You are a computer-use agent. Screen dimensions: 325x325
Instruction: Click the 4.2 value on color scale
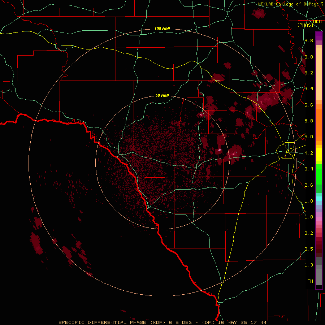pos(309,153)
